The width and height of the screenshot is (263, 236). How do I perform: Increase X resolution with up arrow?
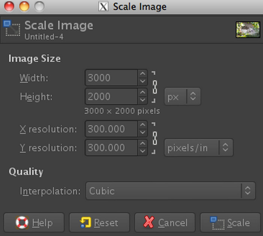click(142, 125)
